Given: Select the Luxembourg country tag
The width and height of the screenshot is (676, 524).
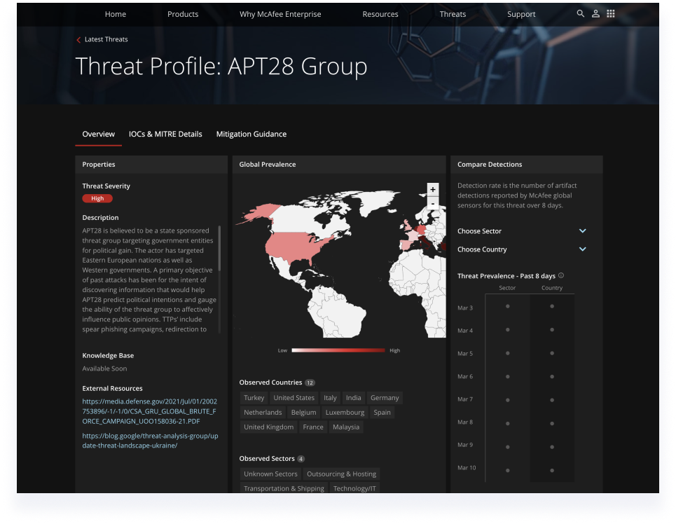Looking at the screenshot, I should click(345, 413).
